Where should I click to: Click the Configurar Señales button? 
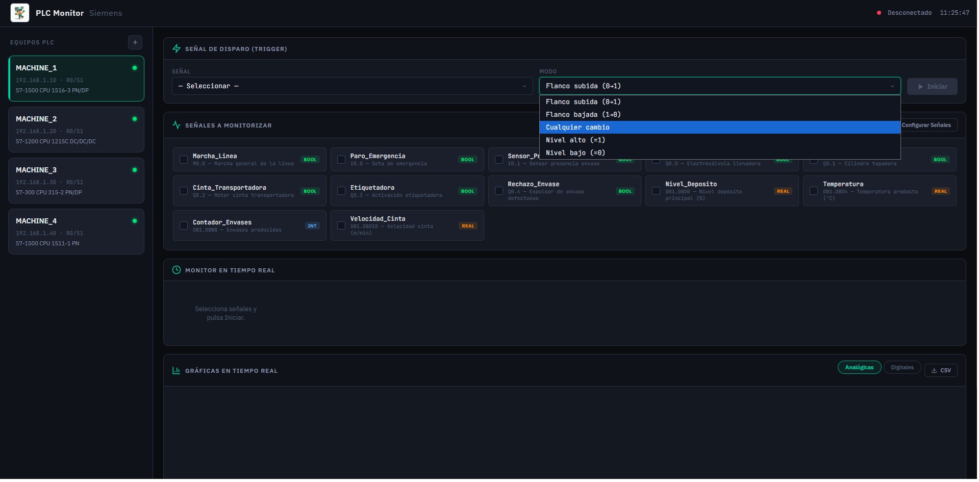[x=928, y=125]
